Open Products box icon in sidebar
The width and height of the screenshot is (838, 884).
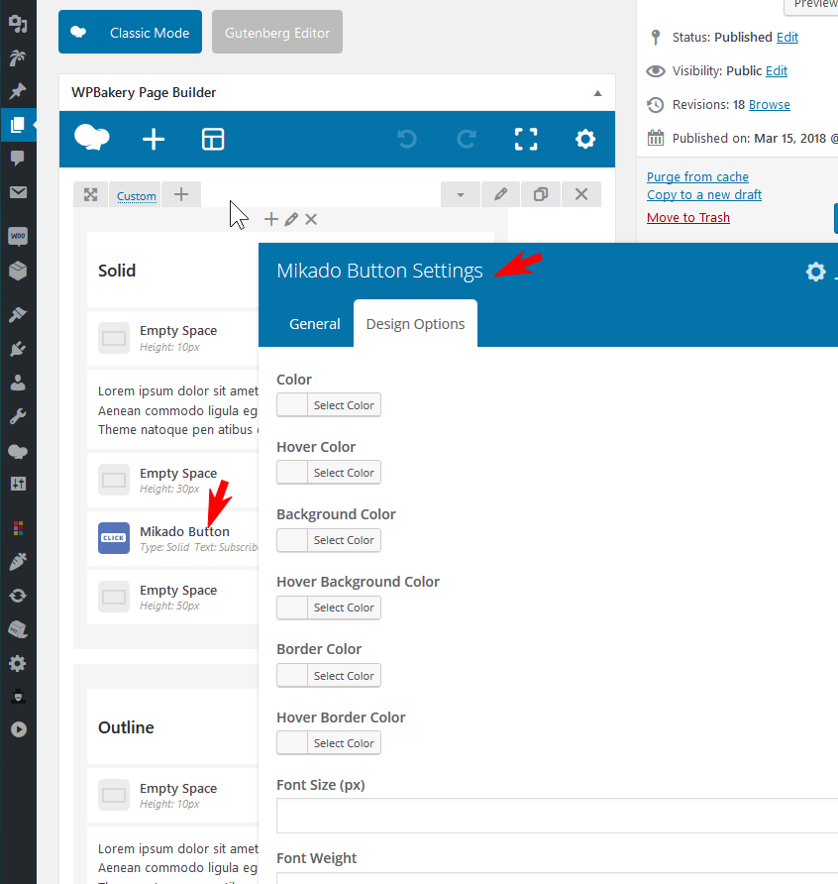click(x=18, y=271)
